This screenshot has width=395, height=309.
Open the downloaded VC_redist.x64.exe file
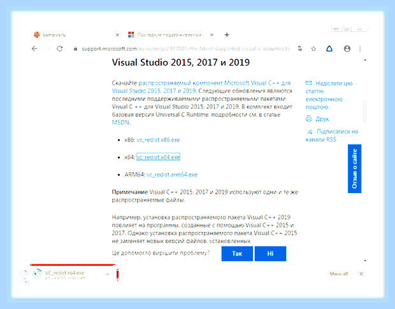tap(64, 274)
